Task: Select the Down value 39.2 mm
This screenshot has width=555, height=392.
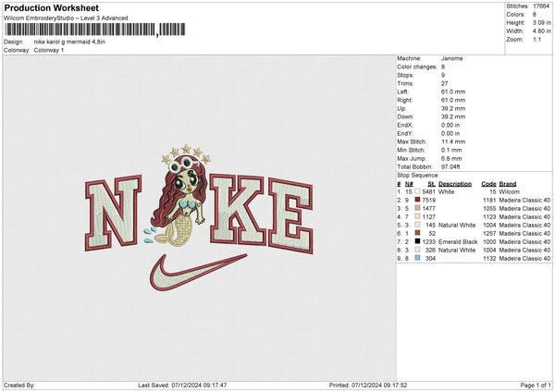Action: pos(453,116)
